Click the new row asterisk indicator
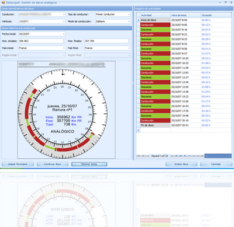 click(138, 130)
